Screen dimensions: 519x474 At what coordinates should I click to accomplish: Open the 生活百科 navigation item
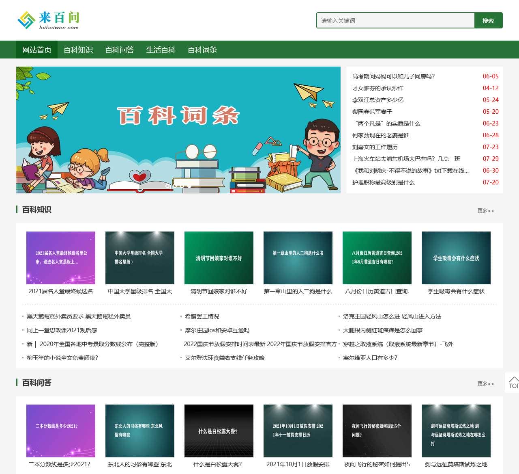coord(161,50)
